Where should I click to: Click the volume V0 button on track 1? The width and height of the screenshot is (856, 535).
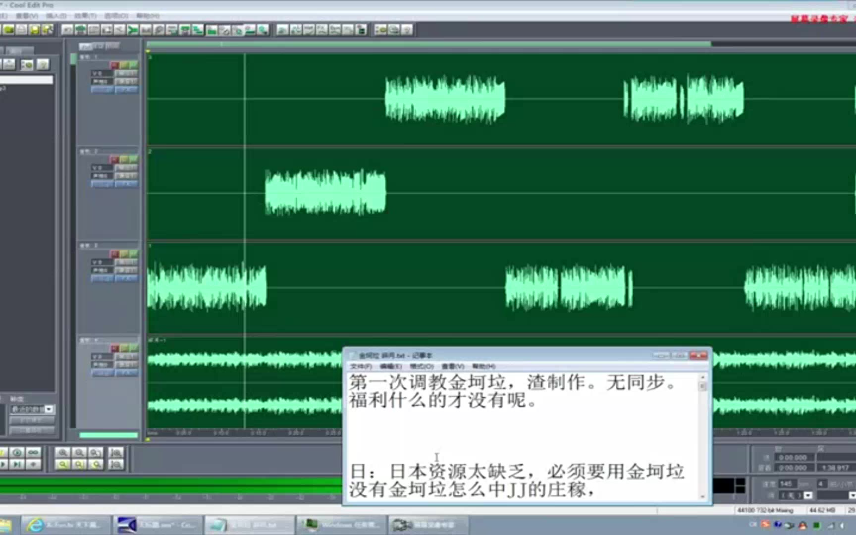[x=102, y=73]
